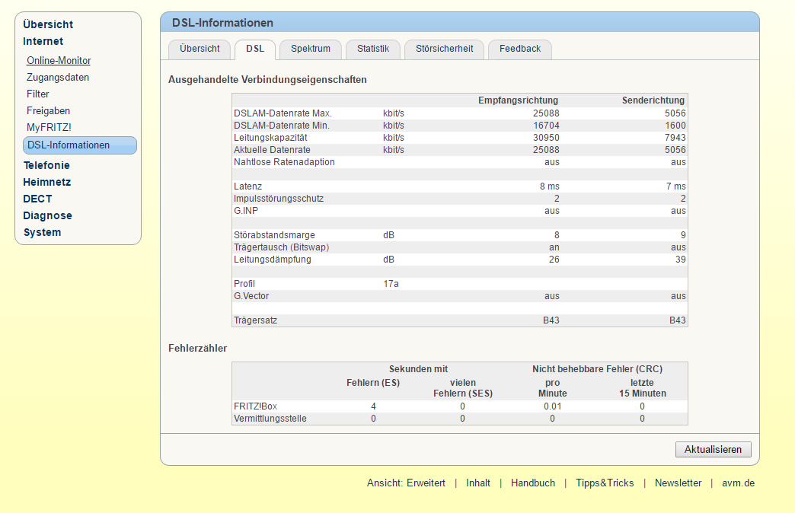Open Übersicht in the sidebar
Image resolution: width=795 pixels, height=513 pixels.
click(x=48, y=24)
